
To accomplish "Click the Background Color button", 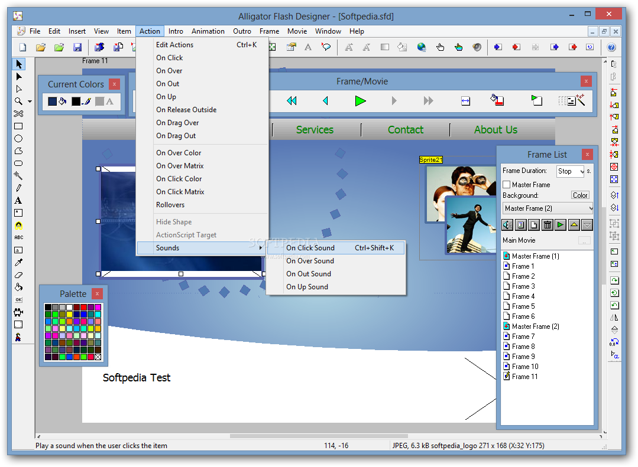I will [x=580, y=195].
